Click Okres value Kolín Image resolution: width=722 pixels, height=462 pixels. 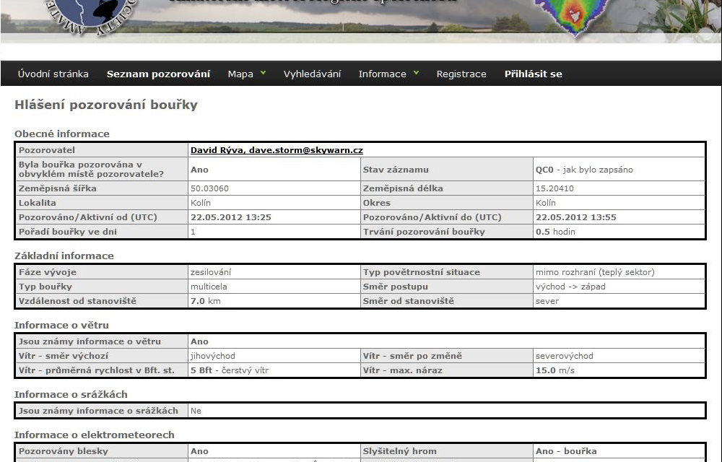click(546, 203)
